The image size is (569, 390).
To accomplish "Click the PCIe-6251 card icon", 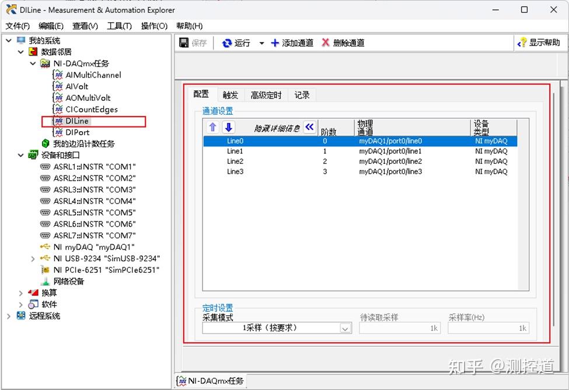I will pos(45,270).
